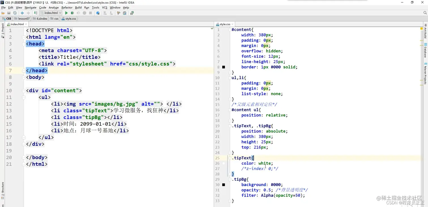Open the Project Structure icon
428x207 pixels.
click(125, 13)
